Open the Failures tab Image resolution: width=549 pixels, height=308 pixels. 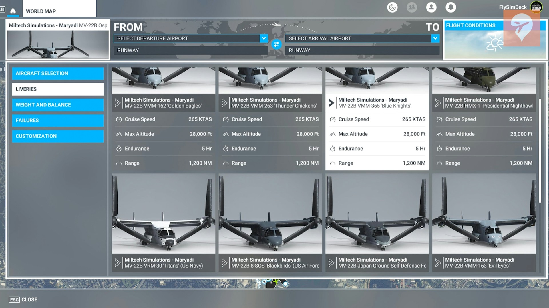click(x=58, y=120)
